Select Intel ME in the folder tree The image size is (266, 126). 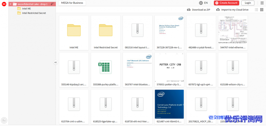(26, 9)
